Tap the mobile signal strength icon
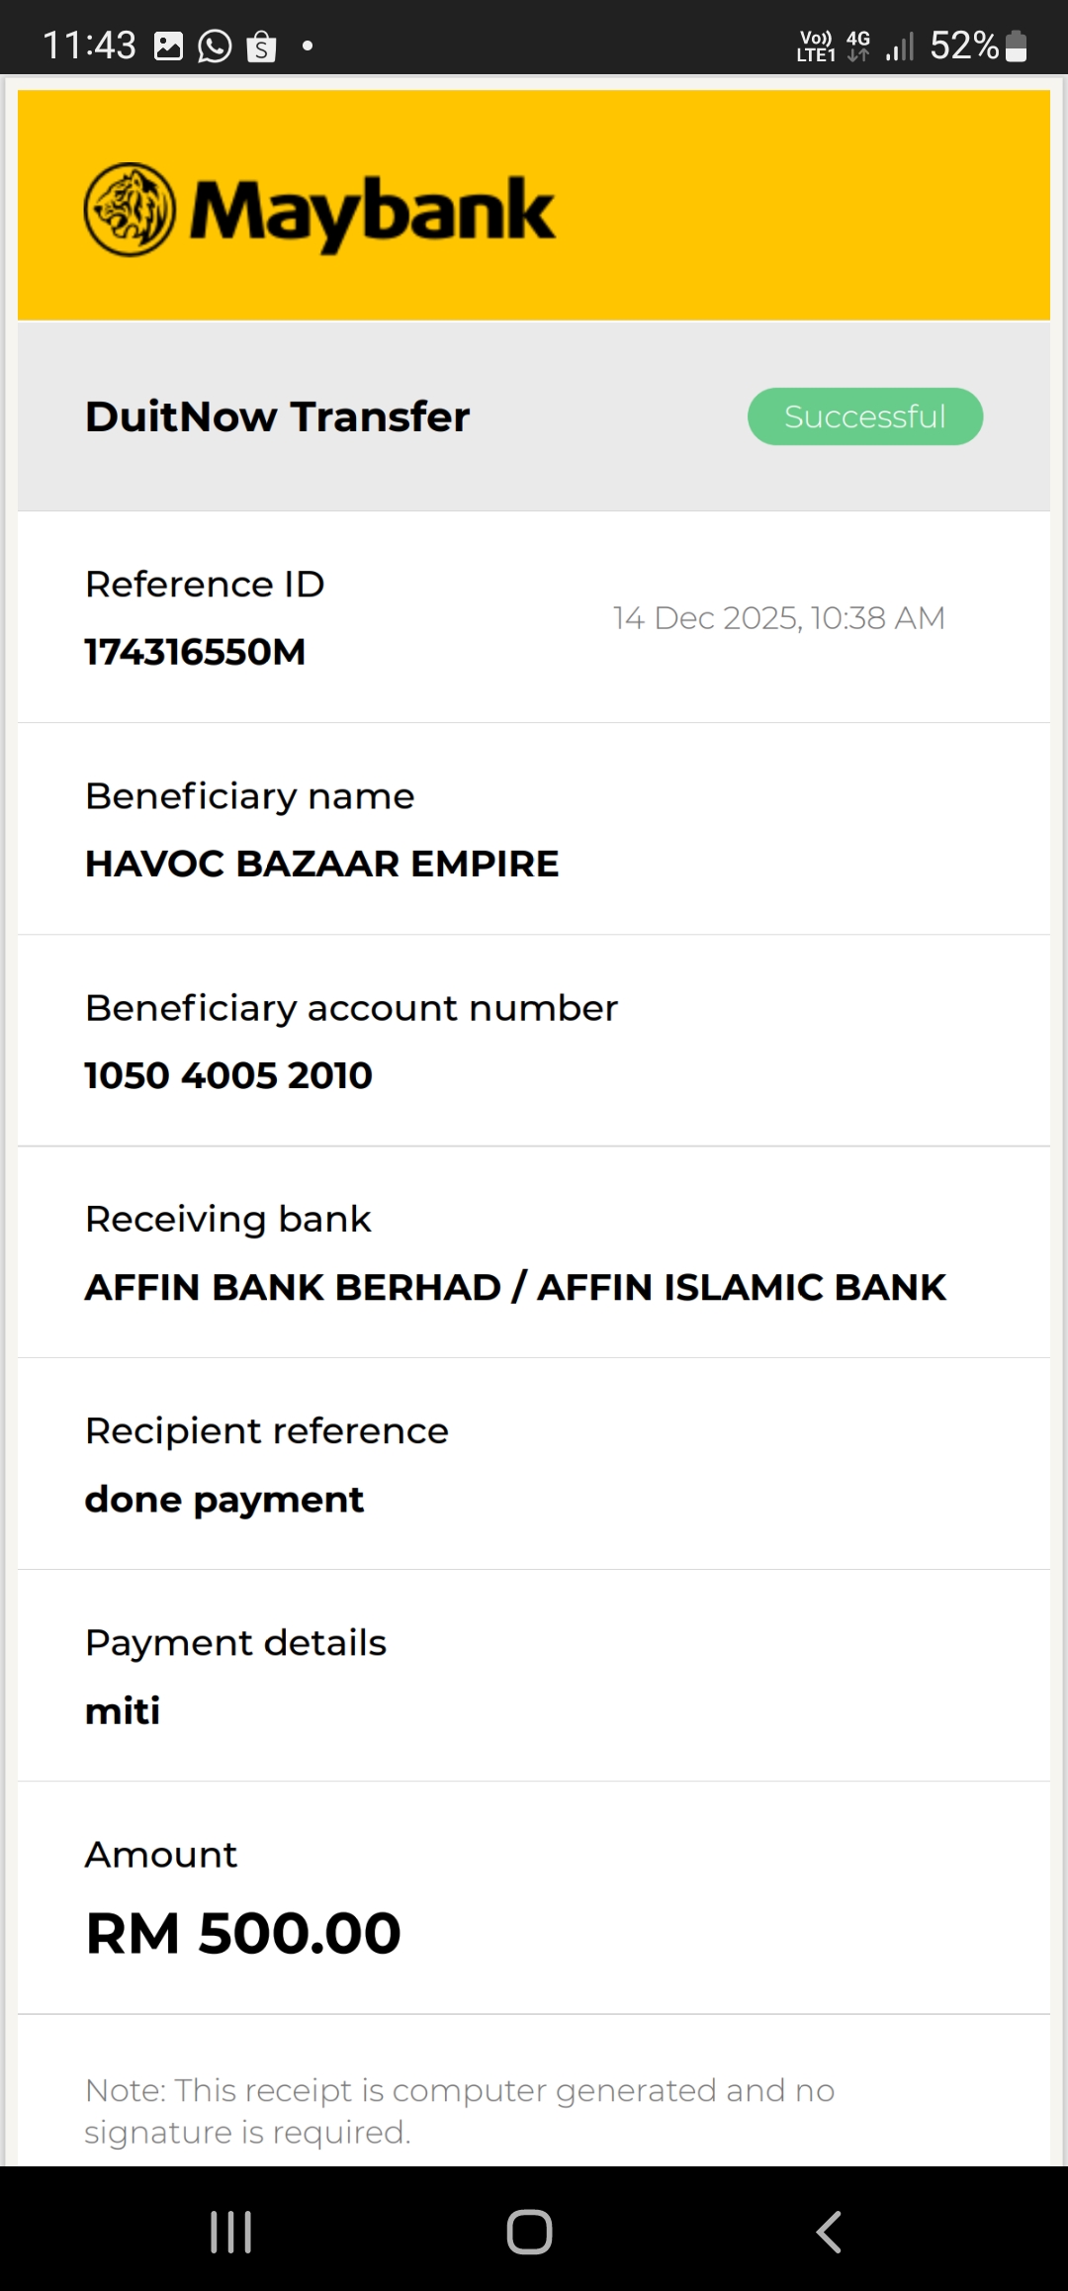1068x2291 pixels. click(x=900, y=46)
